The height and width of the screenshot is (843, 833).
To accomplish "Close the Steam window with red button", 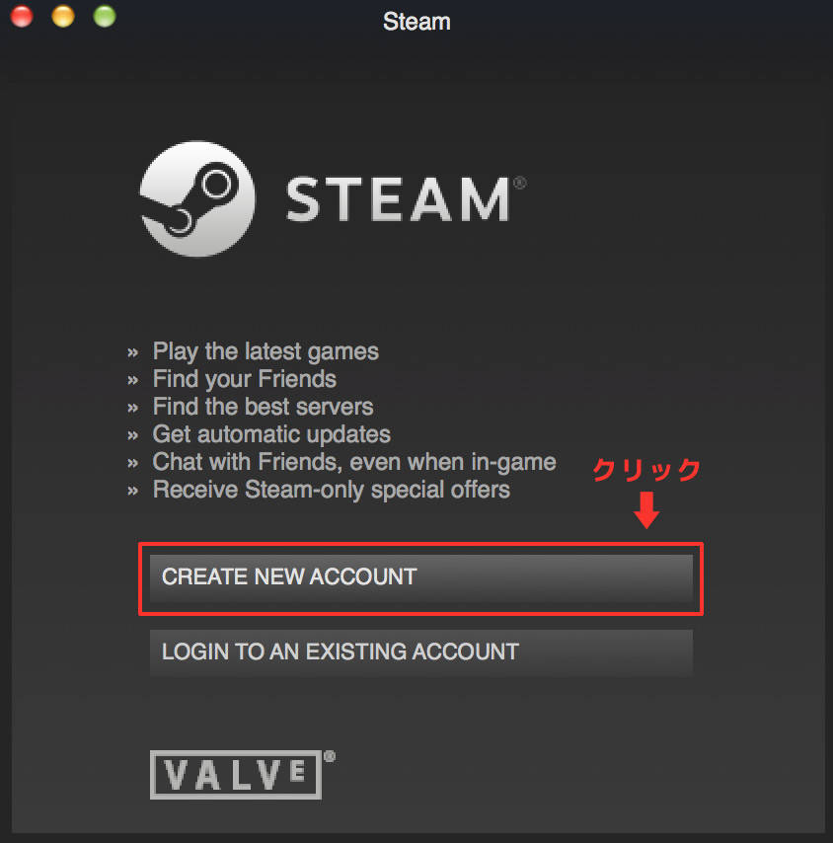I will [22, 16].
